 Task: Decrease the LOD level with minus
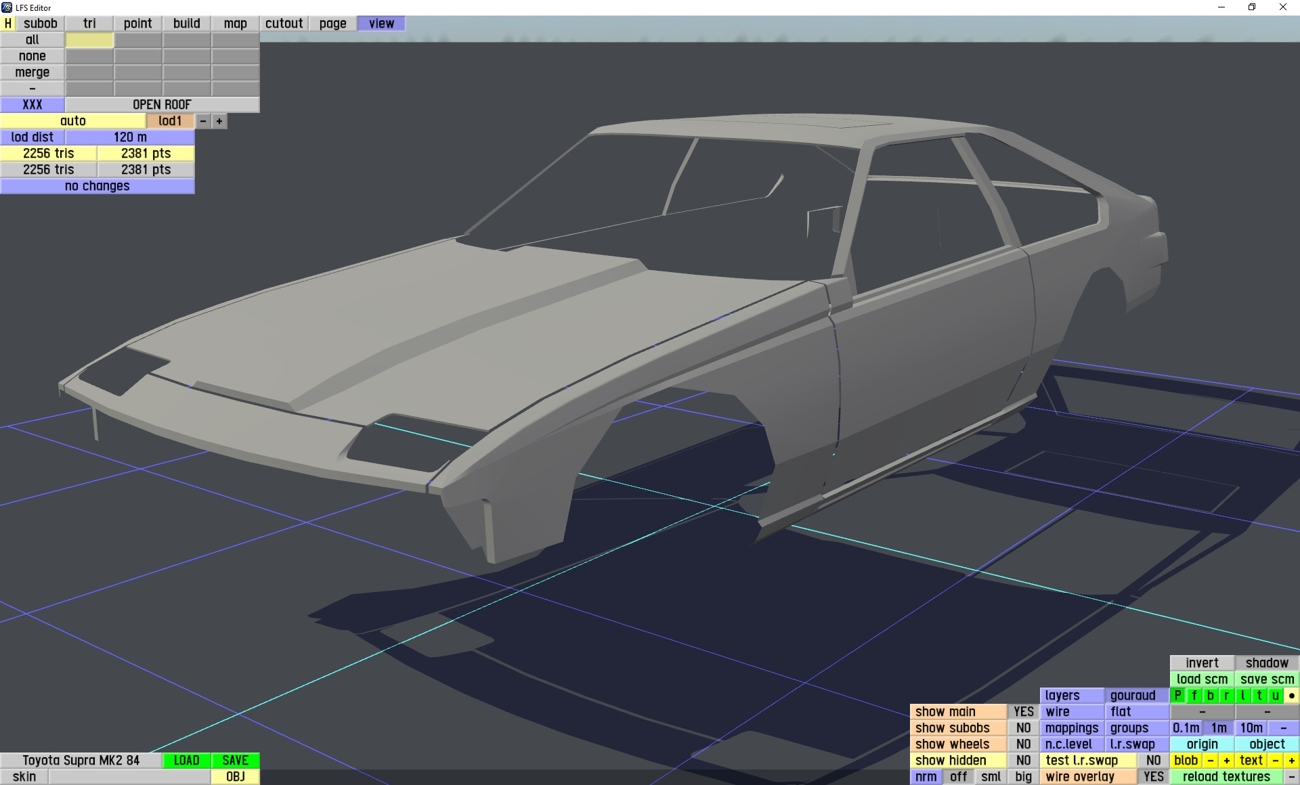click(203, 121)
